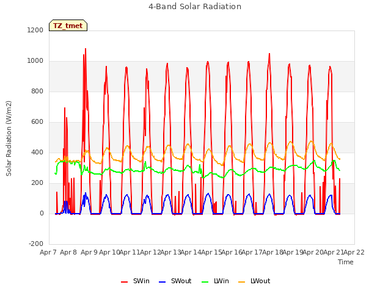Click the 'Apr 12' x-axis tick label
The height and width of the screenshot is (293, 391).
pos(150,252)
